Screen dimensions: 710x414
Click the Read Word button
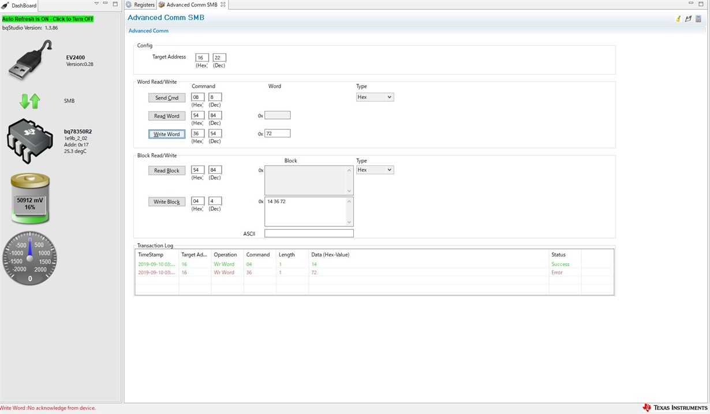point(167,116)
